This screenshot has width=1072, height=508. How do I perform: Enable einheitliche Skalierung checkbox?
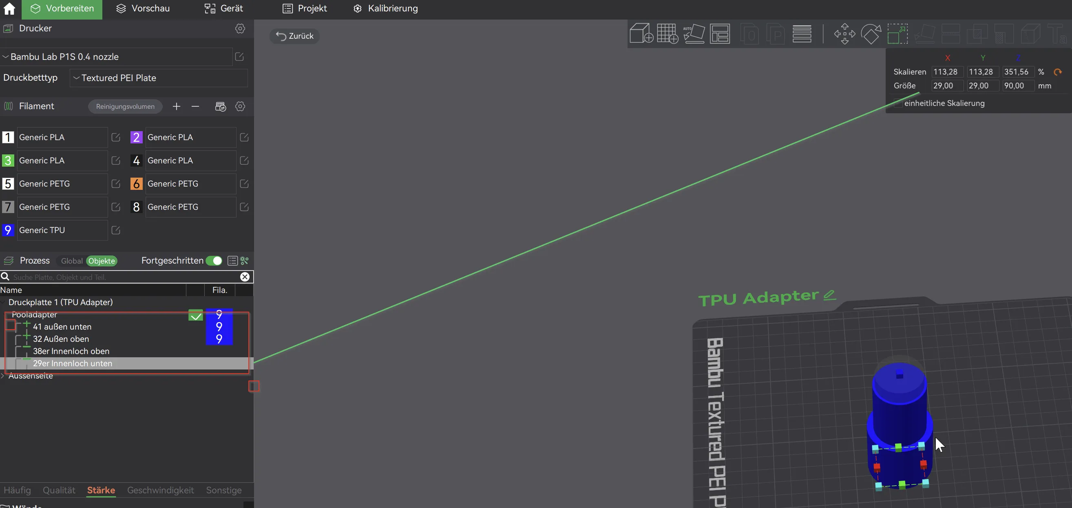897,103
